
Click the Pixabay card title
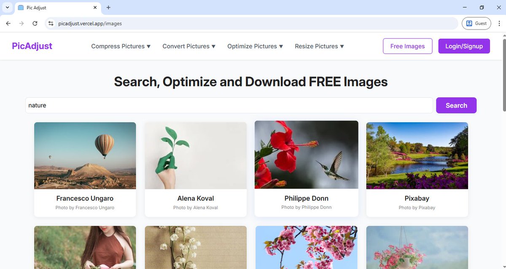coord(417,198)
